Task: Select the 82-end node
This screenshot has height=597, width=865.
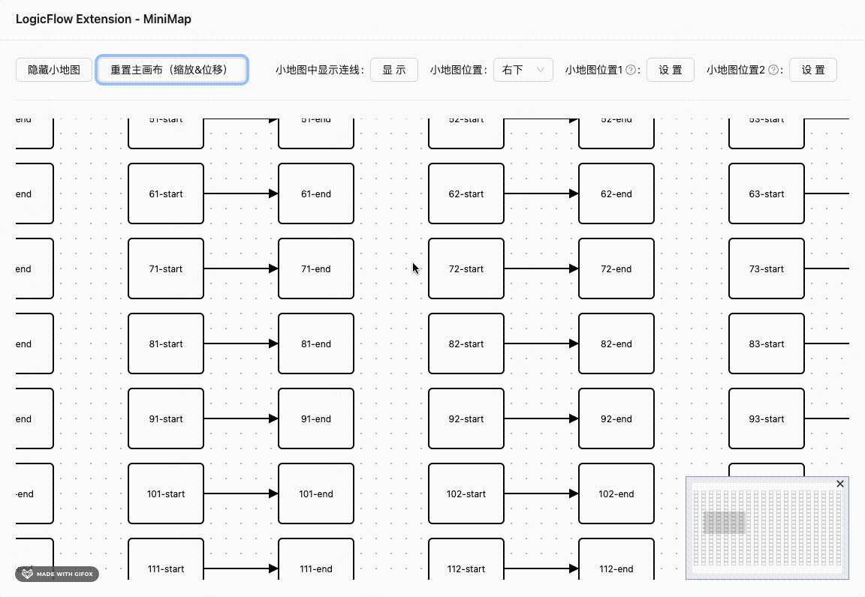Action: coord(616,343)
